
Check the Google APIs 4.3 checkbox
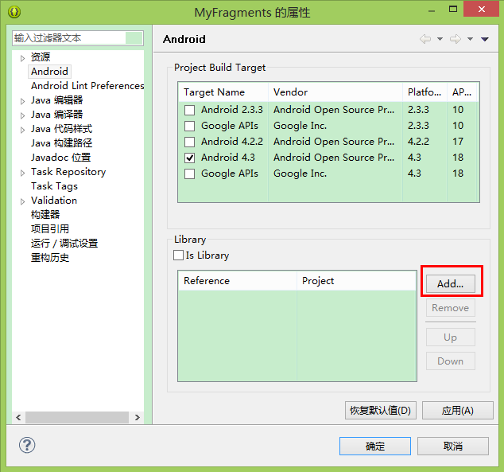click(190, 174)
